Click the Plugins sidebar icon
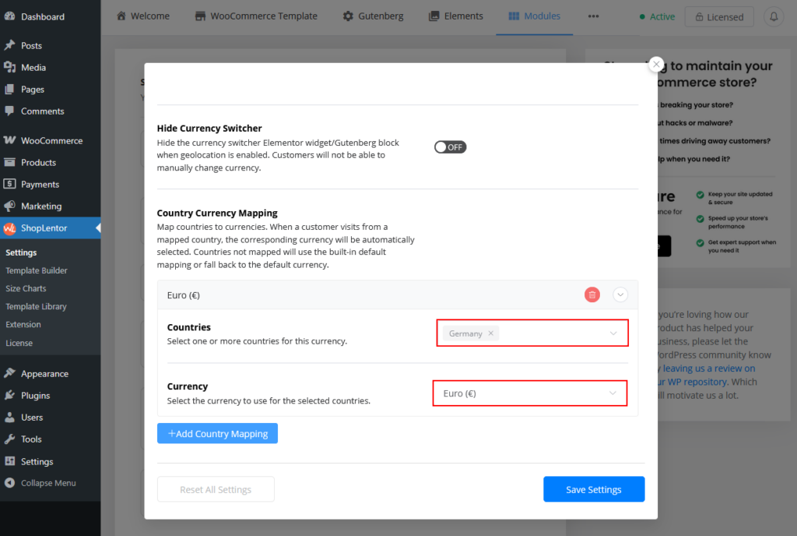This screenshot has width=797, height=536. [x=9, y=396]
